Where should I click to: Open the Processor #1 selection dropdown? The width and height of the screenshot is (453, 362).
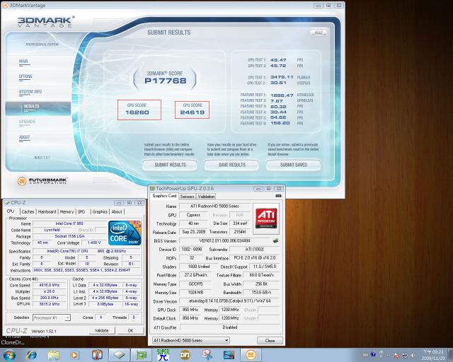(52, 317)
